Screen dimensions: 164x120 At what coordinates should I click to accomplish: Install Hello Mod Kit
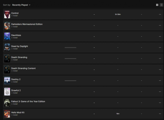coord(14,115)
